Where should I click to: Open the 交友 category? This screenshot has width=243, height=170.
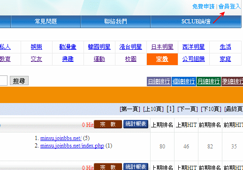37,59
